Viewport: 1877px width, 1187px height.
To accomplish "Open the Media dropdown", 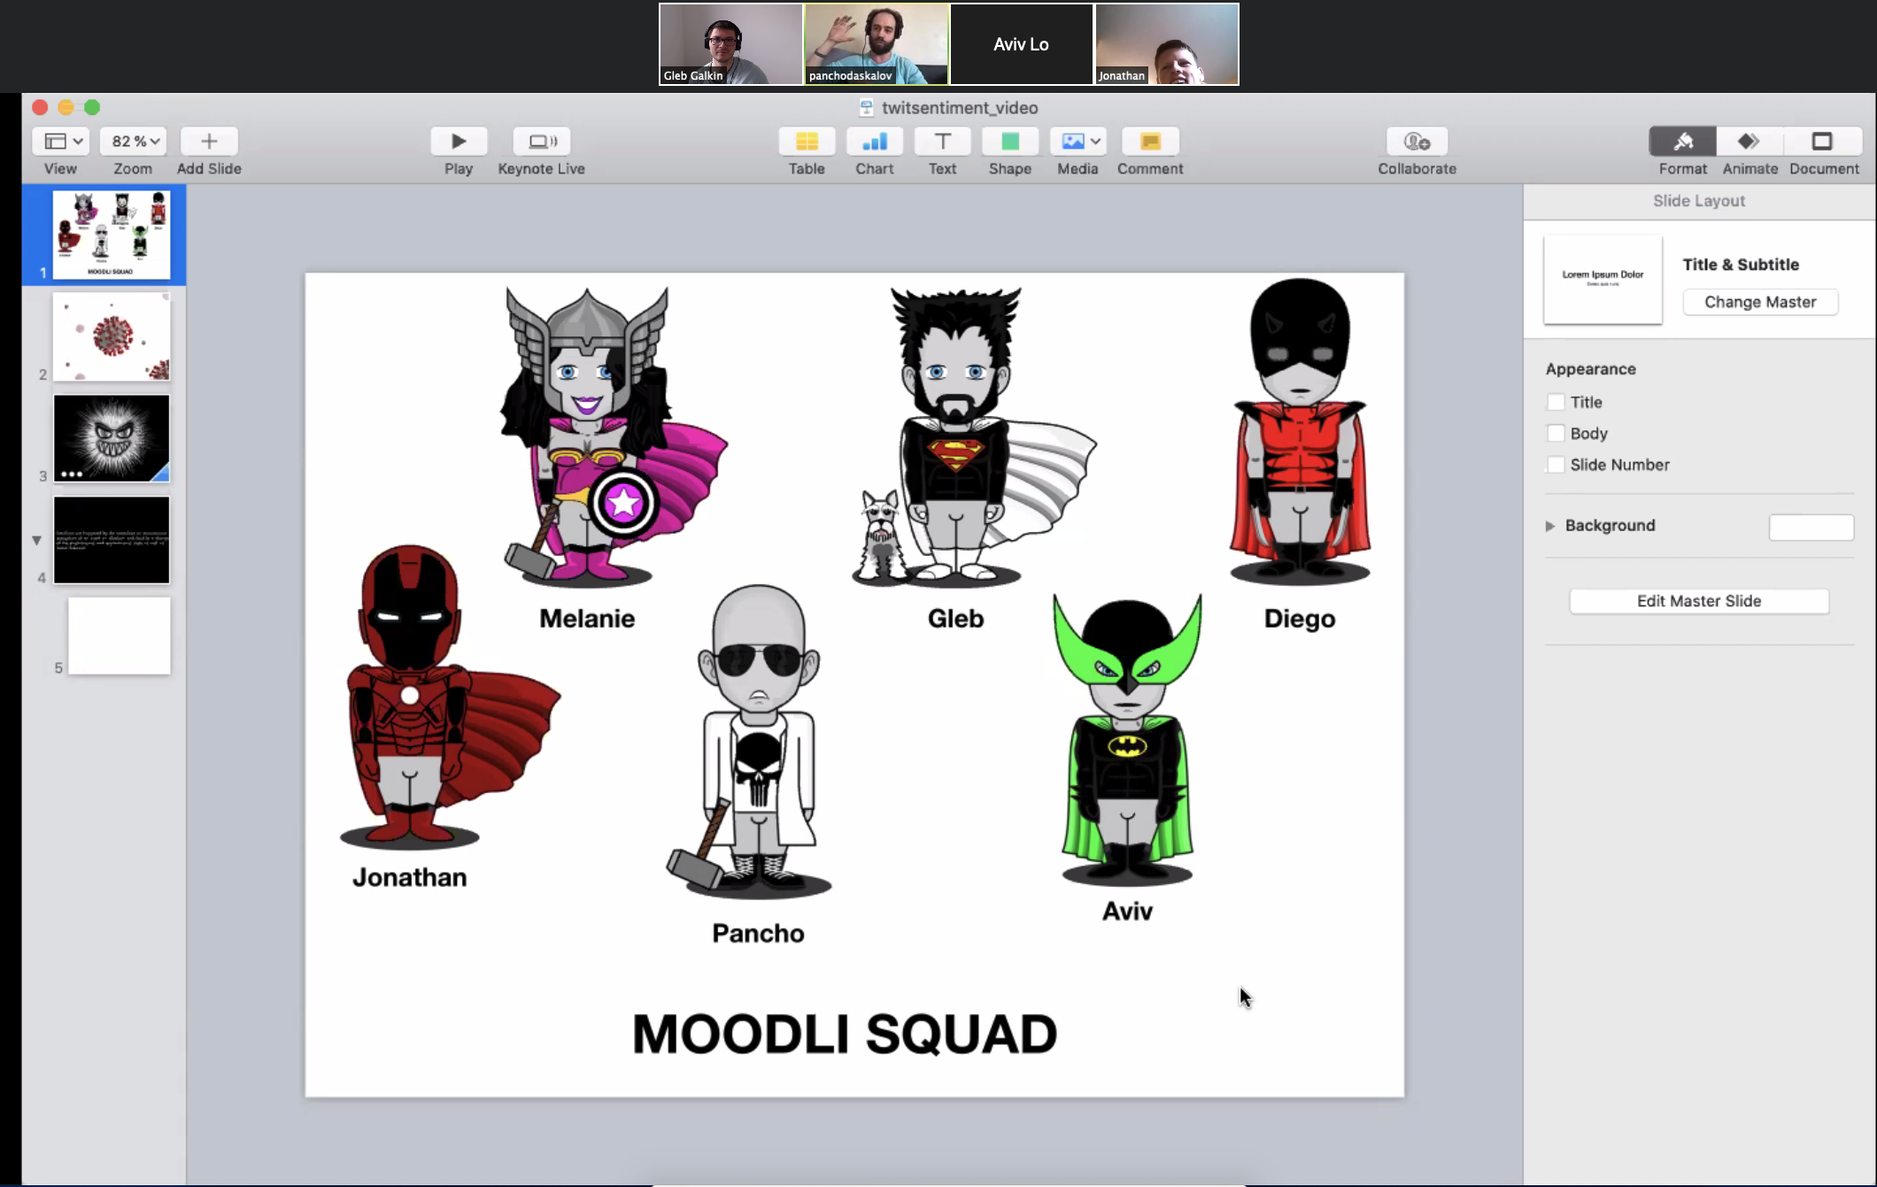I will coord(1078,141).
